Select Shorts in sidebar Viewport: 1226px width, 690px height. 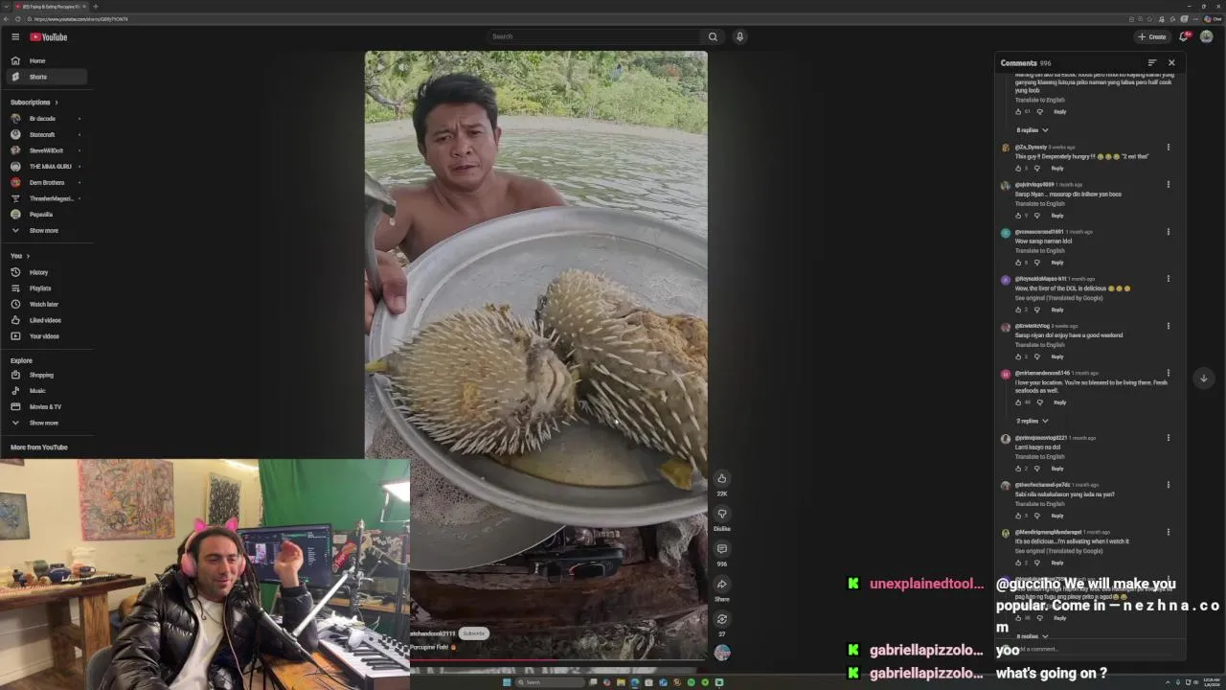(x=44, y=77)
